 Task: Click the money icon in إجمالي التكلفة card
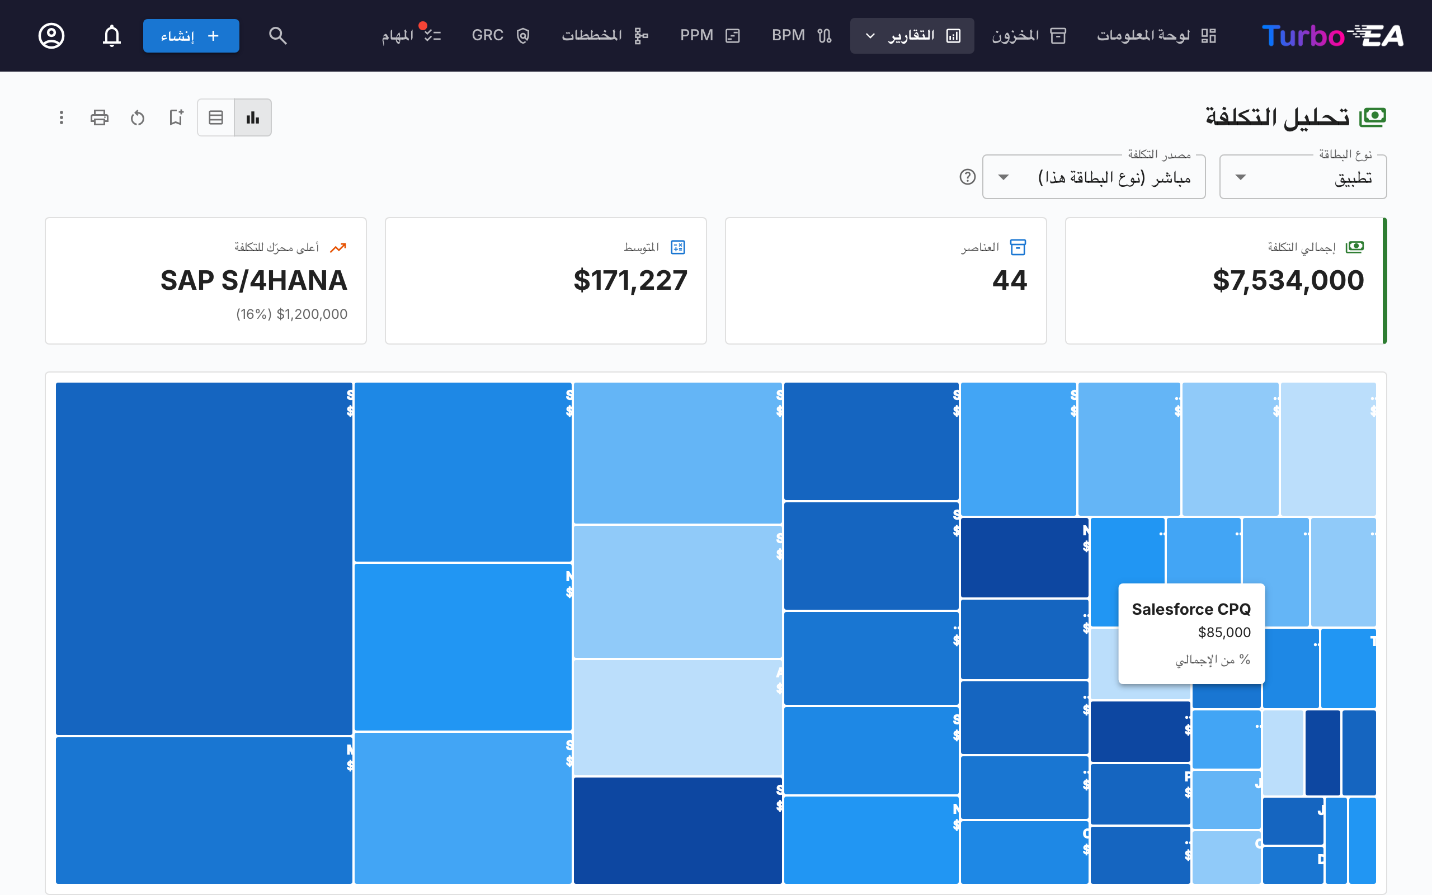[1354, 247]
